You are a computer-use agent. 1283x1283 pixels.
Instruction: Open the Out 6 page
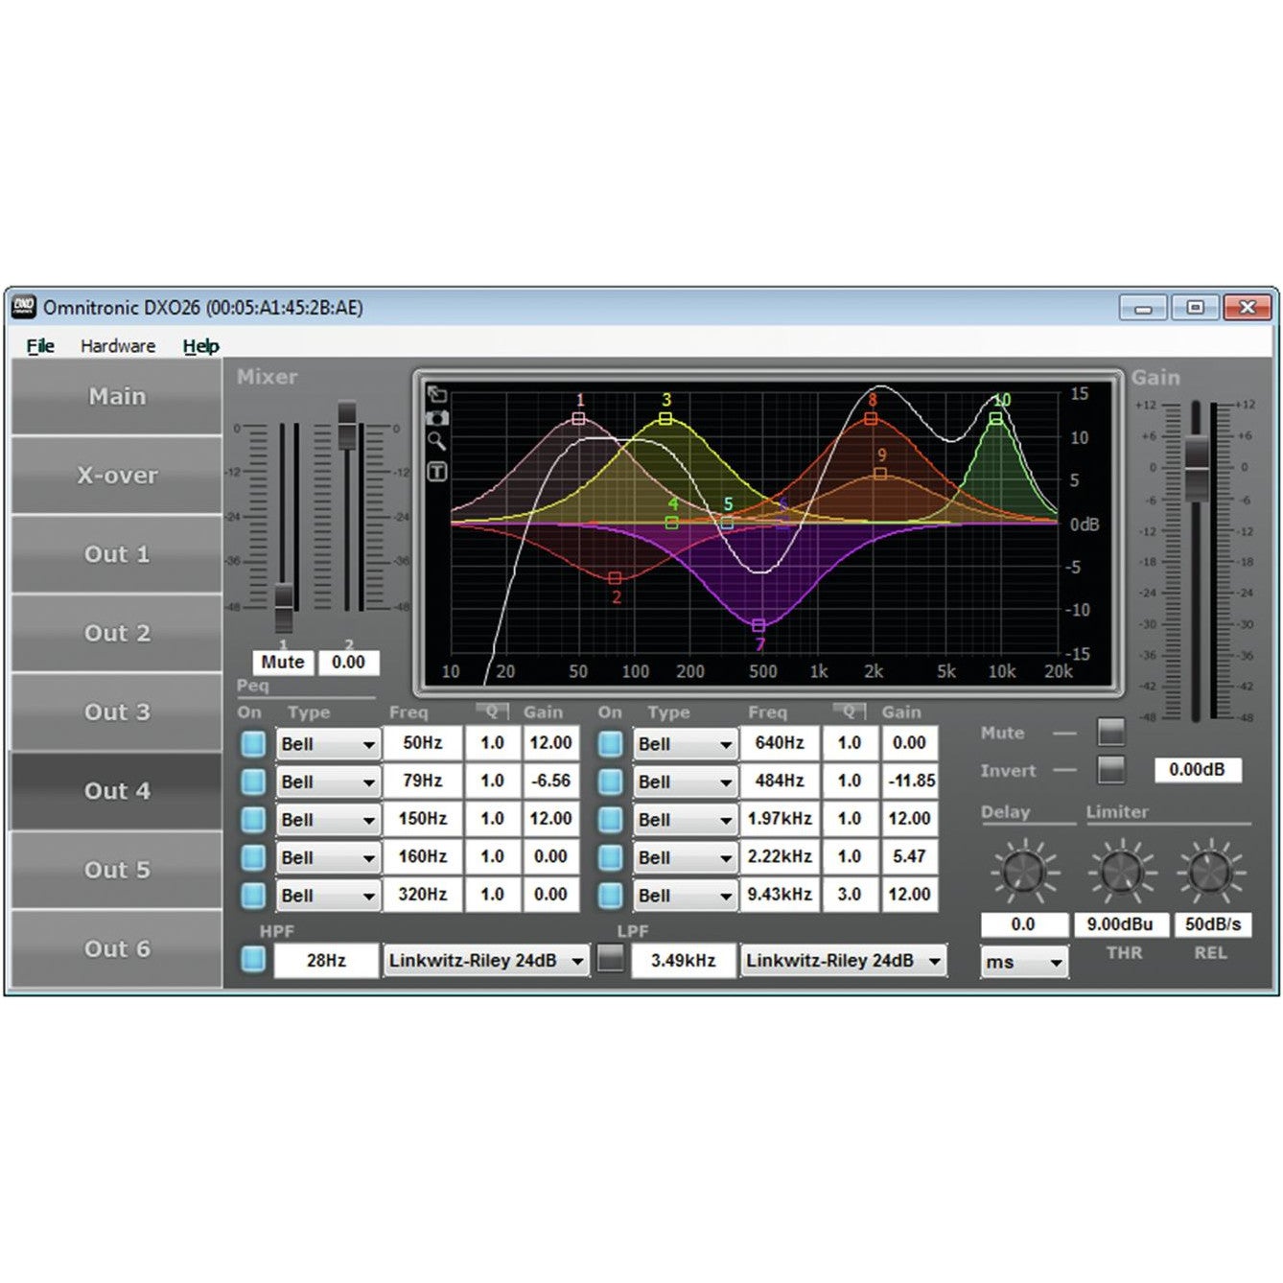click(117, 949)
